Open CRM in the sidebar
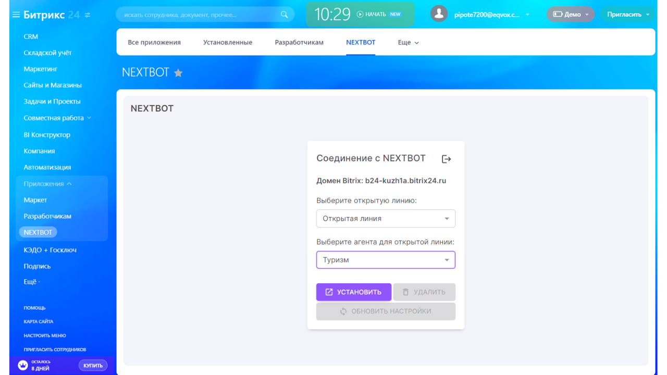The width and height of the screenshot is (667, 375). tap(31, 36)
